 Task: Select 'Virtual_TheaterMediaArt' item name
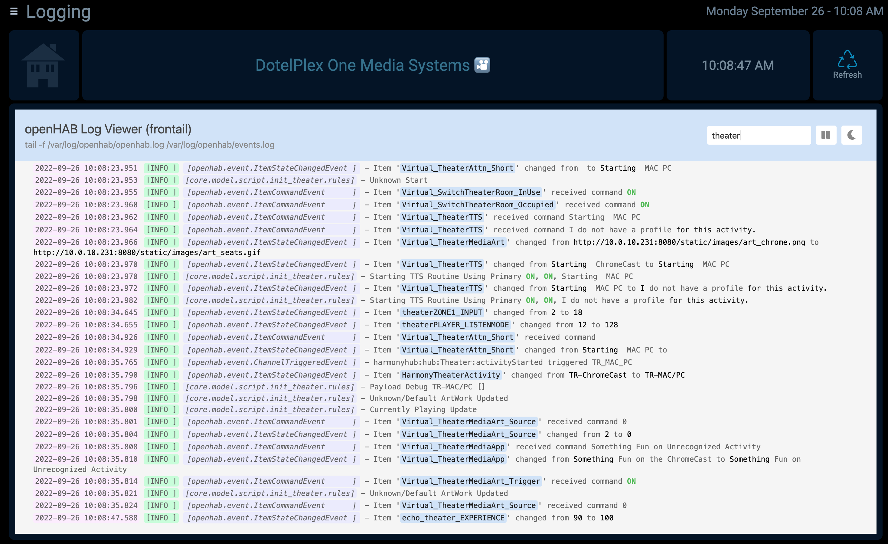coord(453,242)
